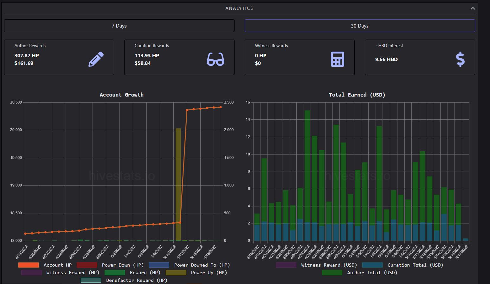Viewport: 490px width, 284px height.
Task: Click the $59.84 curation amount
Action: 143,63
